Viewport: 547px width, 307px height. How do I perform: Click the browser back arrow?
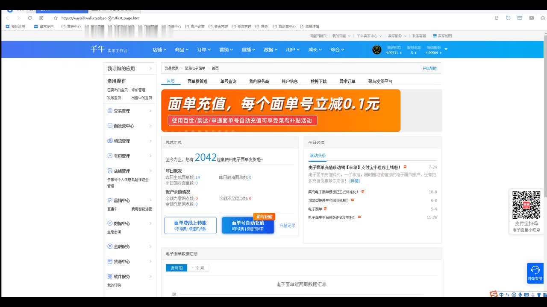coord(8,18)
